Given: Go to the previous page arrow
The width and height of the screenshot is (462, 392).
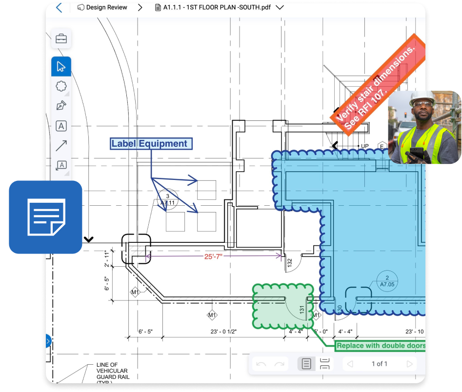Looking at the screenshot, I should pos(349,364).
